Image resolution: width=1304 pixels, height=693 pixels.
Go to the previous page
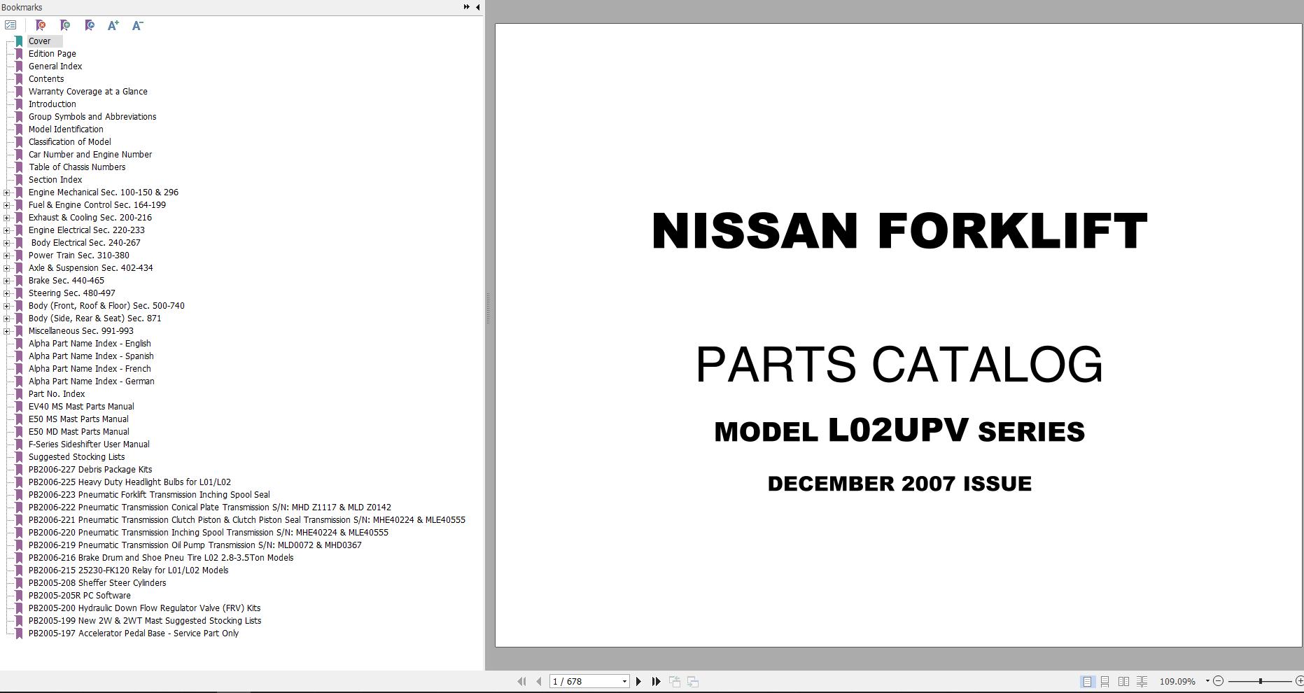click(538, 681)
